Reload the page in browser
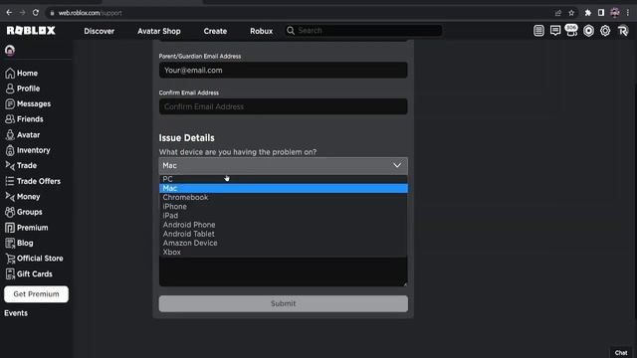The width and height of the screenshot is (637, 358). [x=36, y=13]
